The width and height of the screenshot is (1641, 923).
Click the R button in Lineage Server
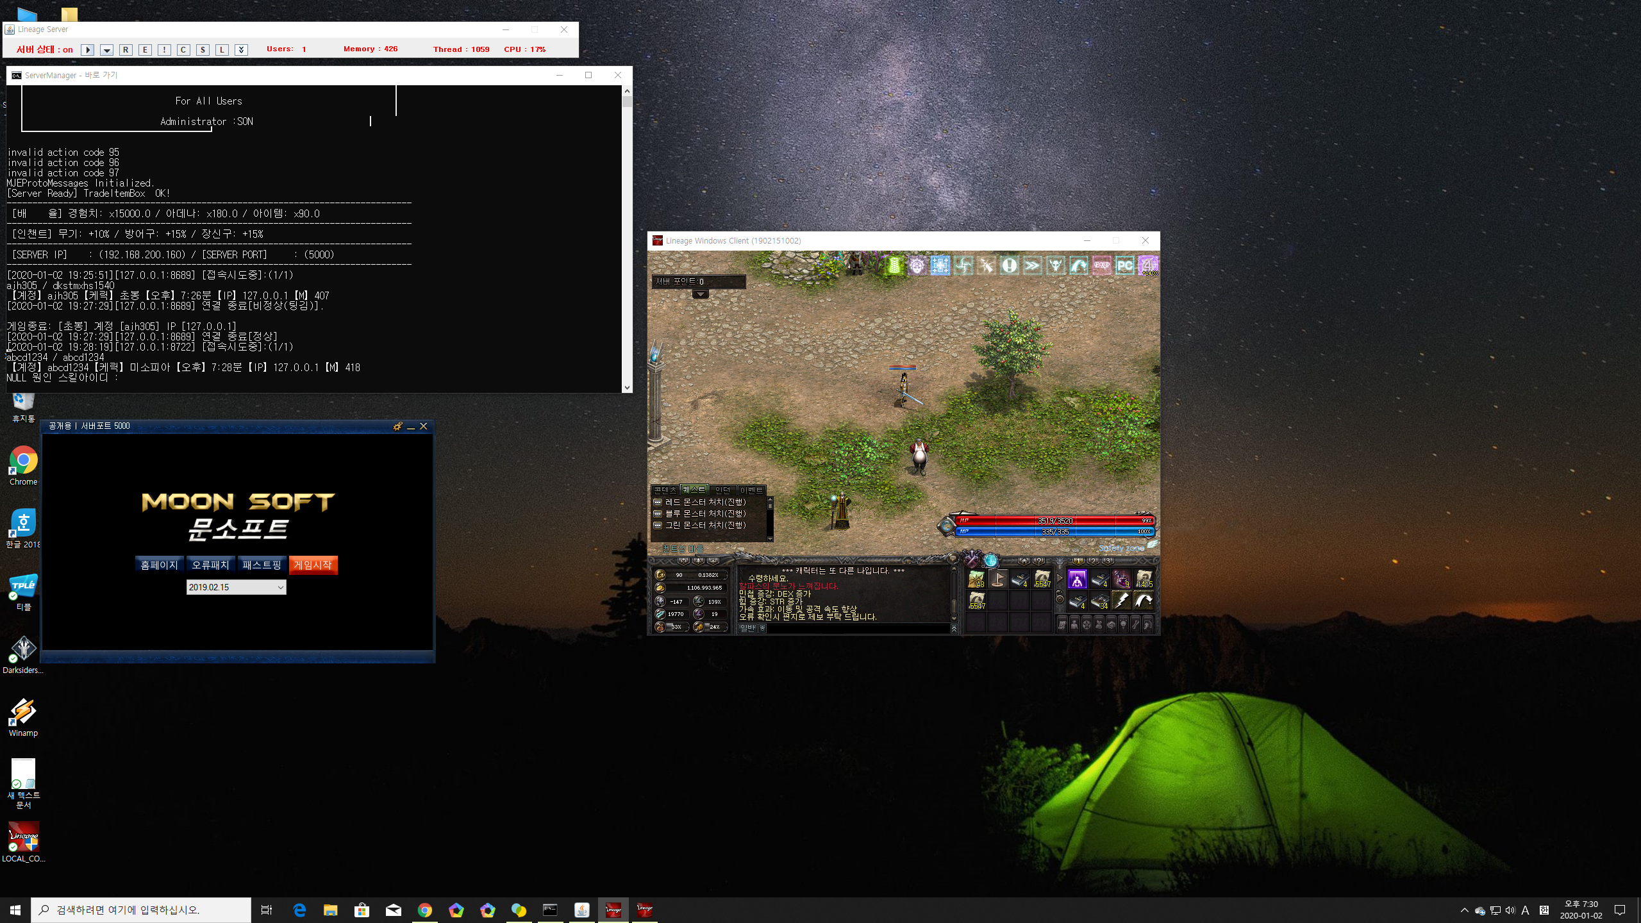126,49
